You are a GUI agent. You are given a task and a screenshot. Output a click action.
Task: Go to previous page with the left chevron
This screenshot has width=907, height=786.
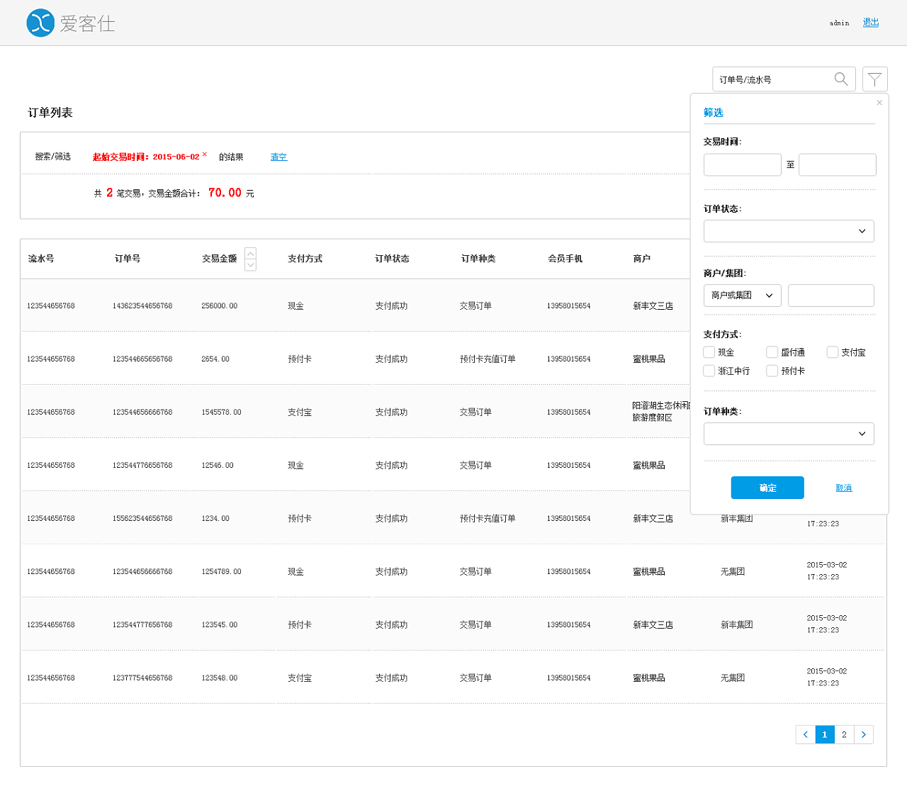click(805, 734)
